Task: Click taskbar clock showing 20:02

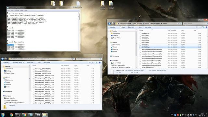Action: click(202, 115)
